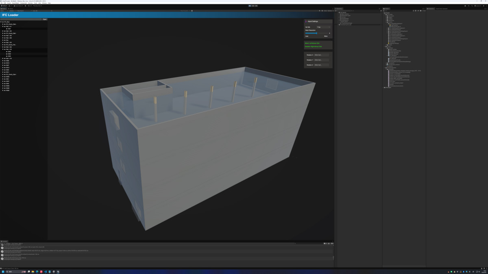Click the Rotation X input field
This screenshot has width=488, height=274.
point(321,55)
